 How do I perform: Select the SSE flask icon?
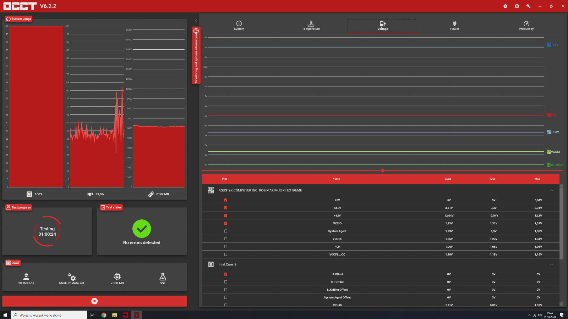click(x=163, y=276)
